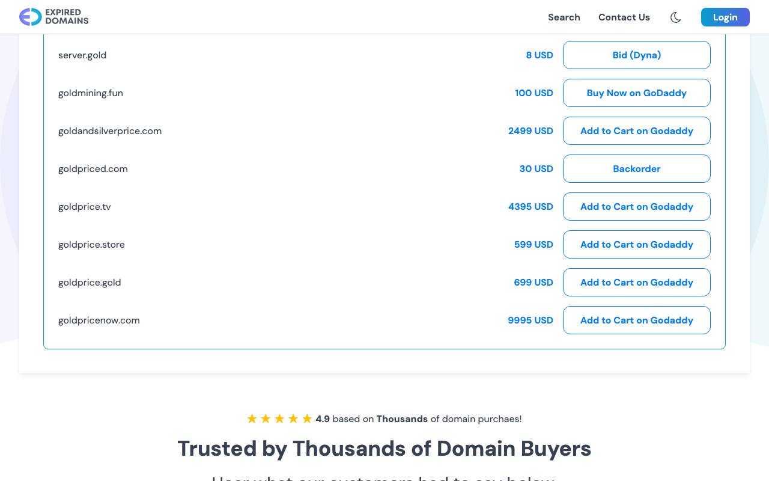
Task: Click the Trusted by Thousands of Domain Buyers heading
Action: pos(384,449)
